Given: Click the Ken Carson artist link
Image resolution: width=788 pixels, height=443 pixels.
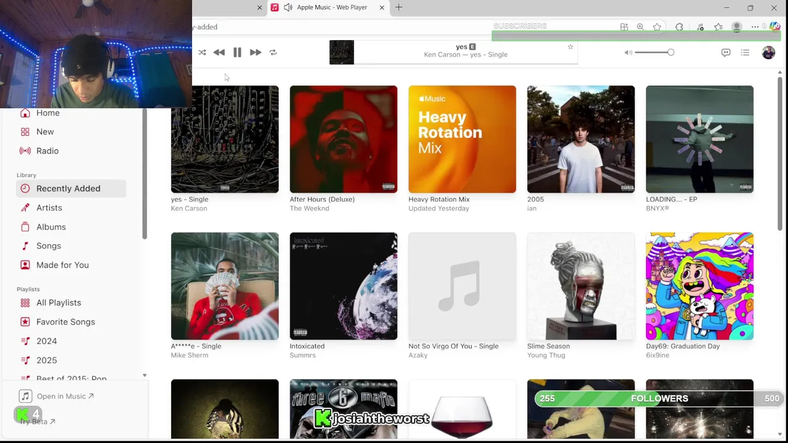Looking at the screenshot, I should coord(189,209).
